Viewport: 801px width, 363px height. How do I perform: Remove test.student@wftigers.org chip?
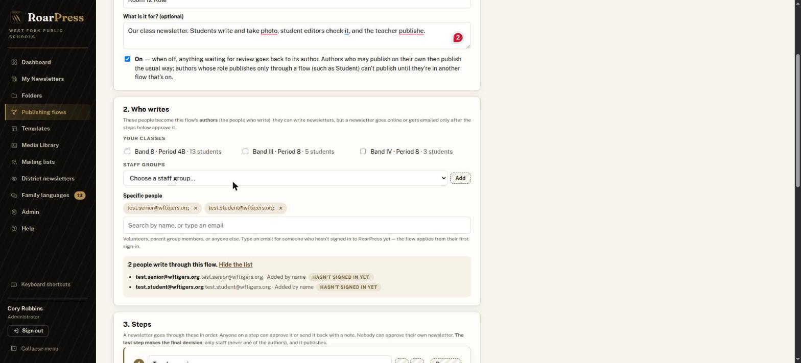coord(280,208)
